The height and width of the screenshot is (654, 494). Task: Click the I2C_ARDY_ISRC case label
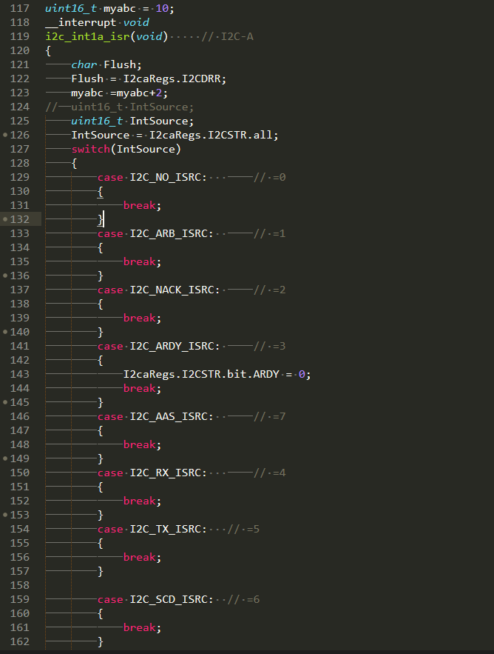pyautogui.click(x=175, y=346)
